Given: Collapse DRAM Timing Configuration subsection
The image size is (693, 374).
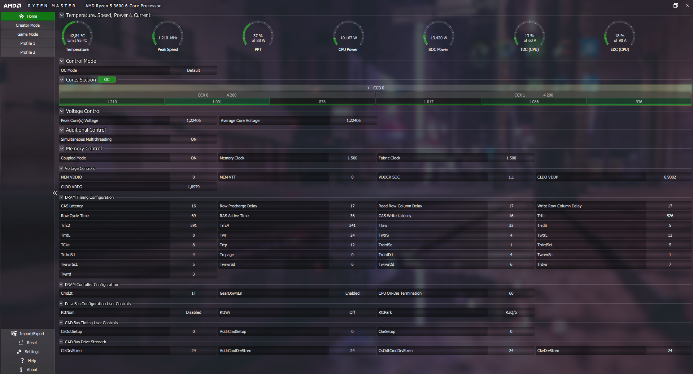Looking at the screenshot, I should (x=61, y=197).
